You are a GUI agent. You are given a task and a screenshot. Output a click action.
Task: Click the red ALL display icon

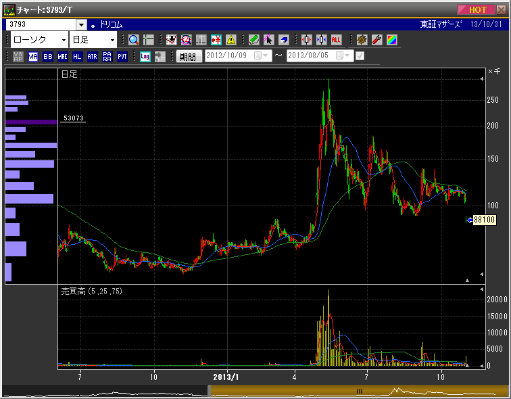tap(337, 40)
